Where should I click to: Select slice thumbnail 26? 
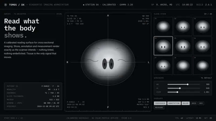[202, 46]
